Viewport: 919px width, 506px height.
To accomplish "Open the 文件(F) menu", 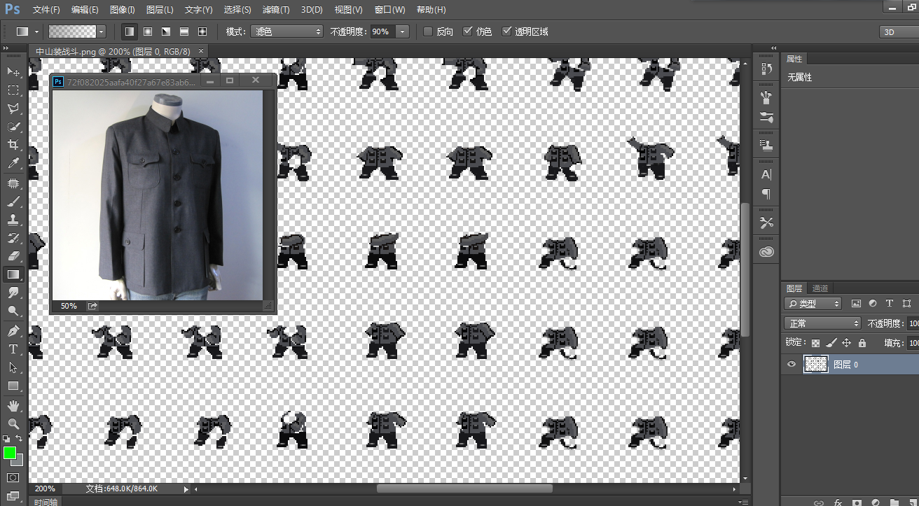I will coord(46,10).
